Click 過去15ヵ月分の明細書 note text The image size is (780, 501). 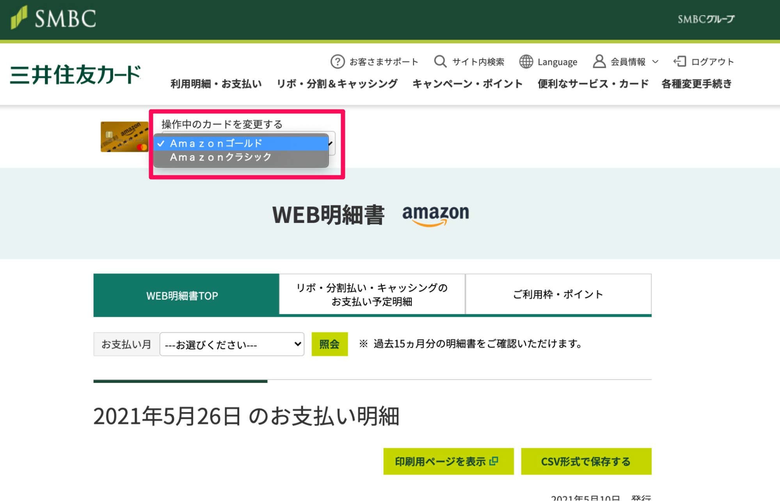(471, 344)
